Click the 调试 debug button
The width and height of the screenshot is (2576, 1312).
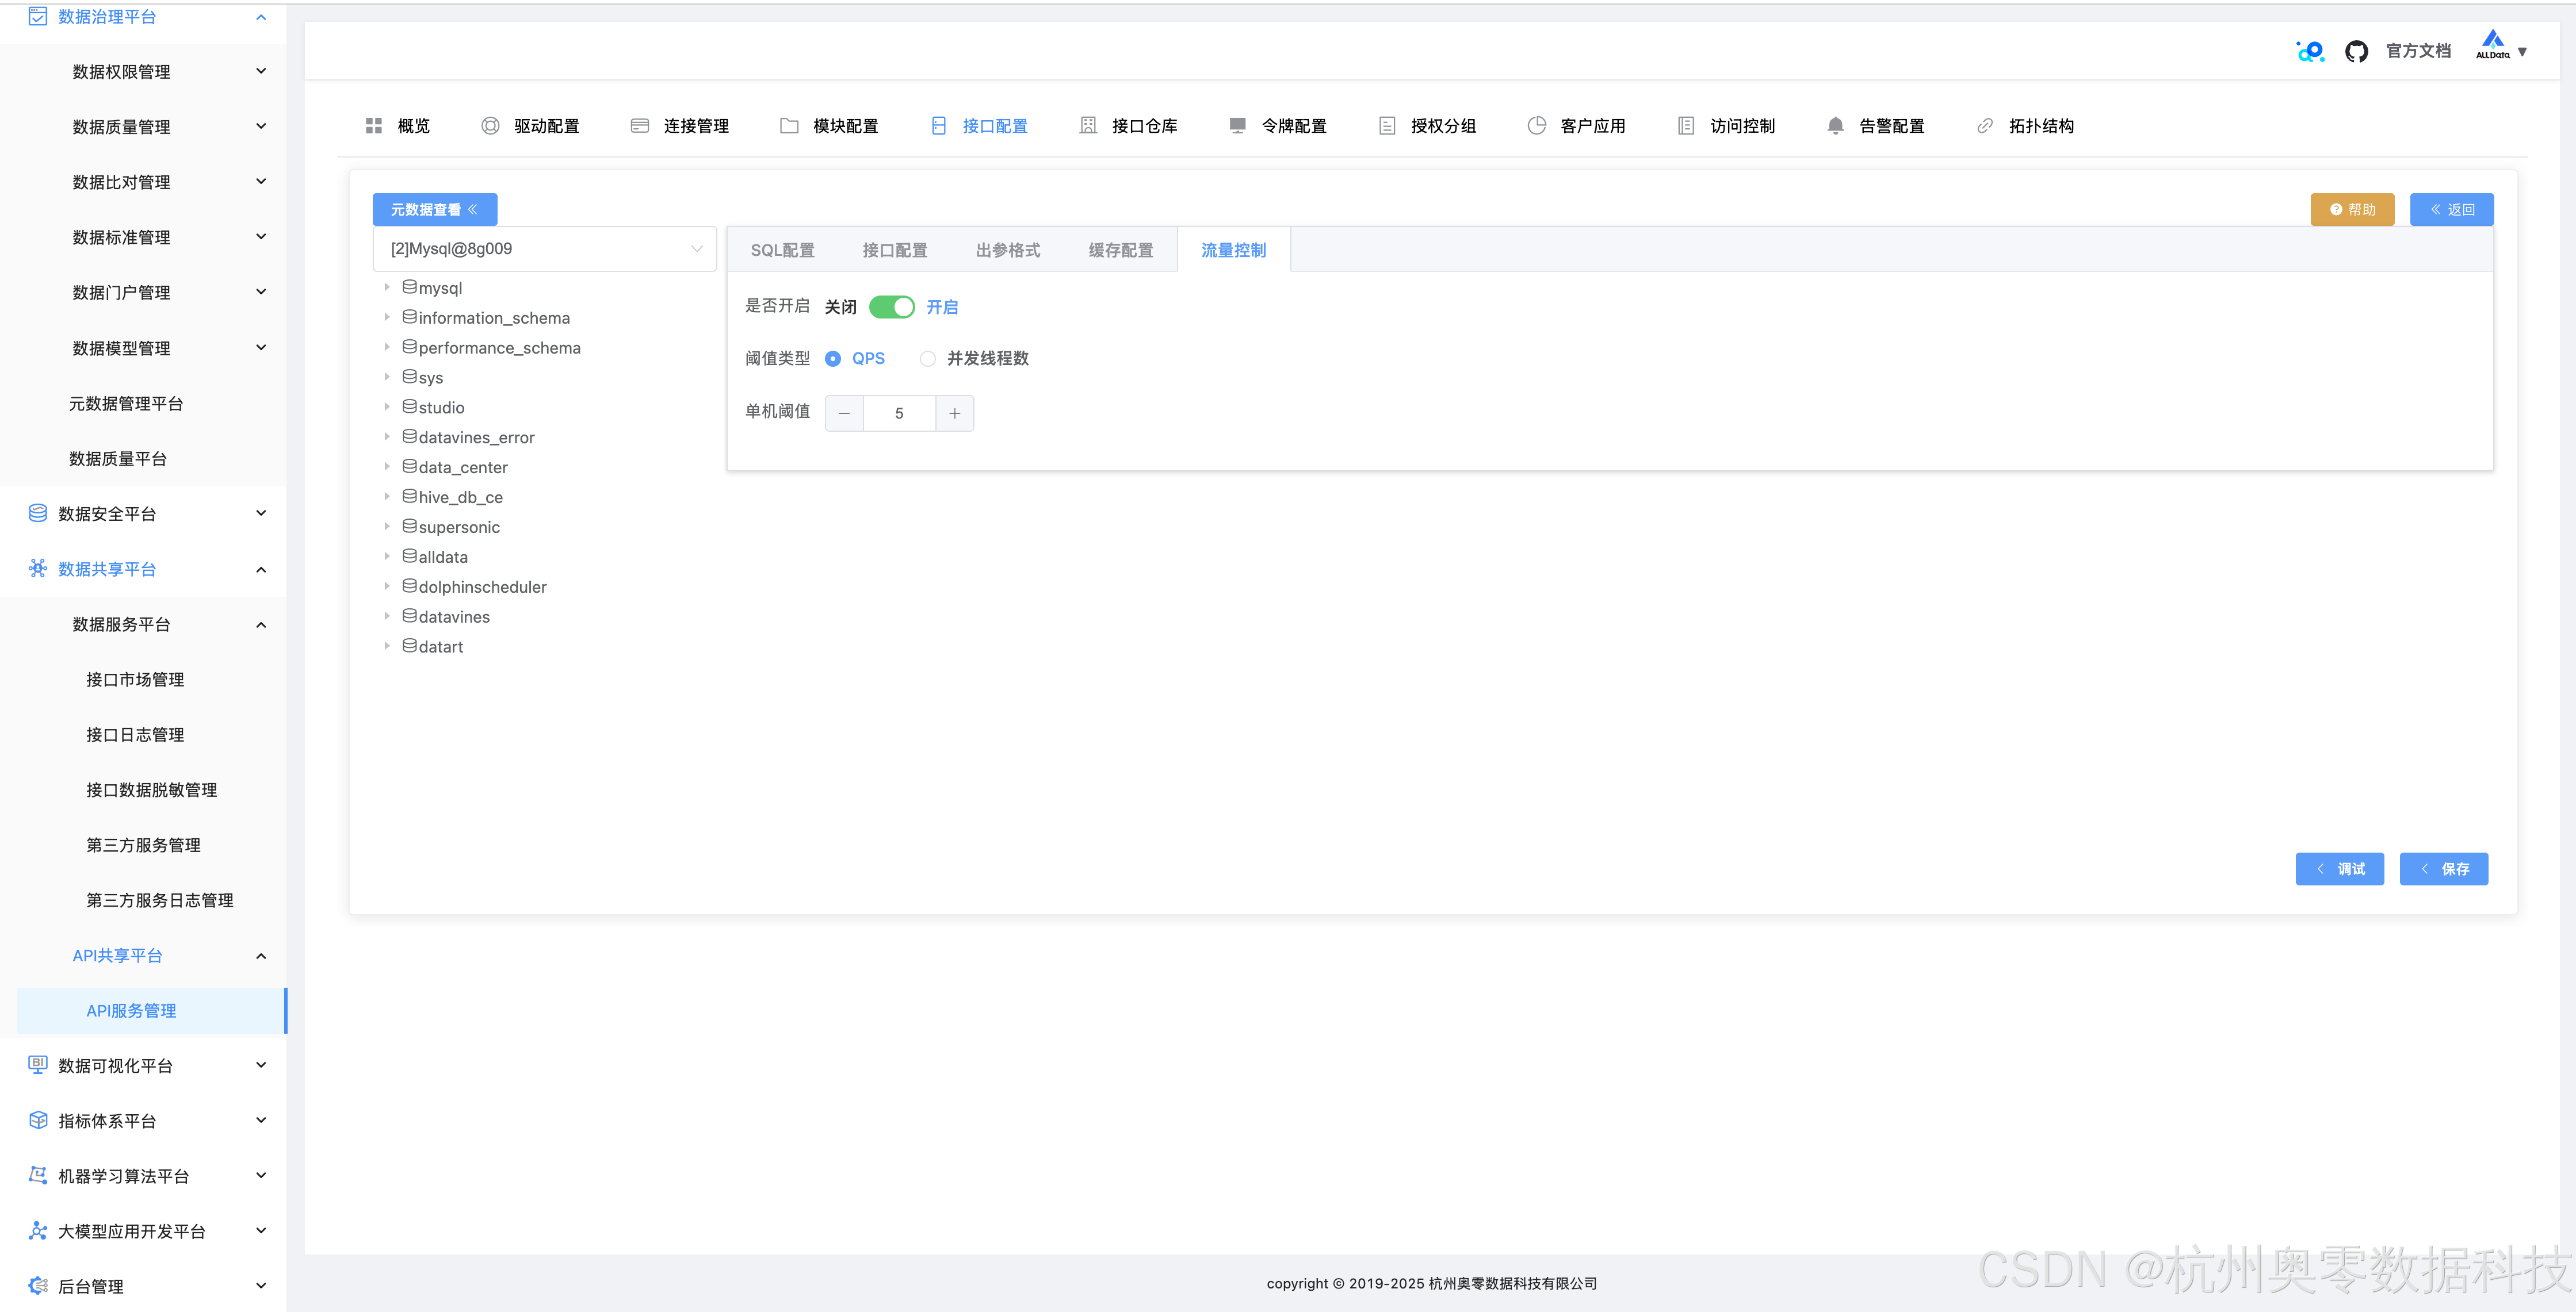(x=2340, y=868)
